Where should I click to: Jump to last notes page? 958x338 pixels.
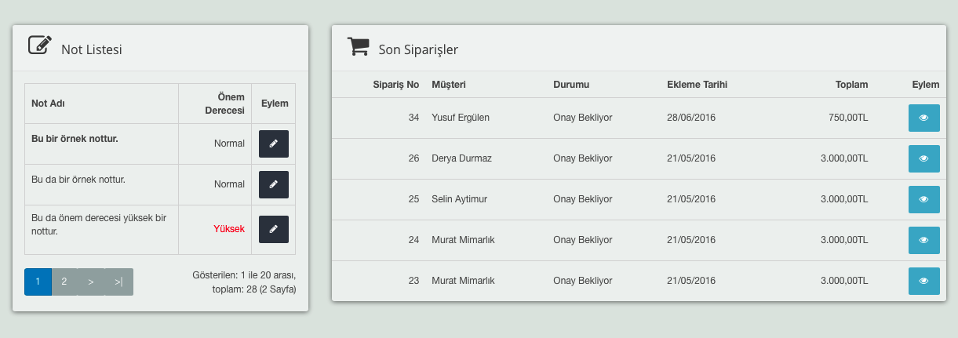pyautogui.click(x=118, y=282)
